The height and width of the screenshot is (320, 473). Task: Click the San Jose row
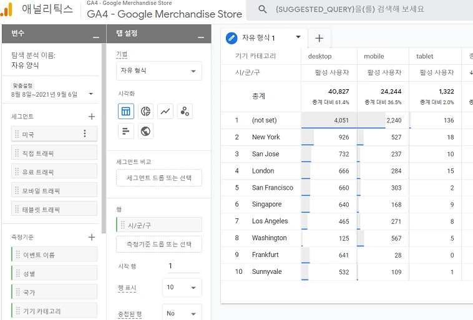[347, 154]
